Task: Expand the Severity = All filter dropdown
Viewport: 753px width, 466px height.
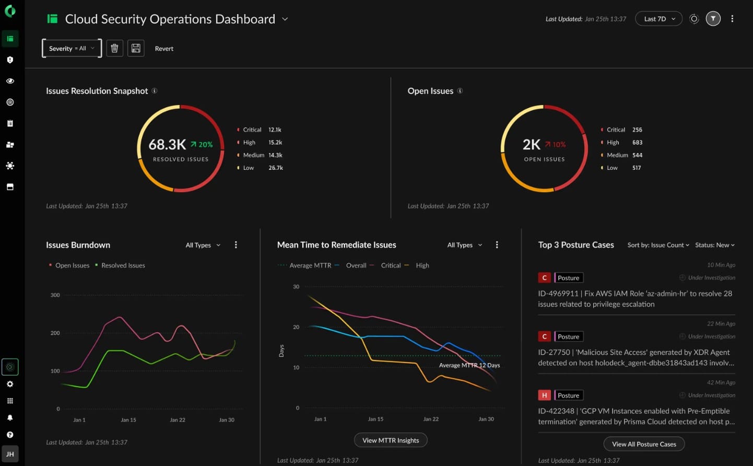Action: (x=72, y=49)
